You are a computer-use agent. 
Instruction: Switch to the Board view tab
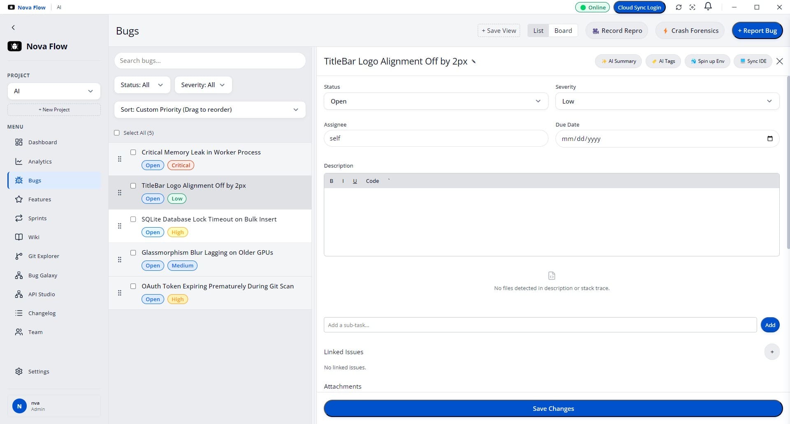[x=563, y=31]
